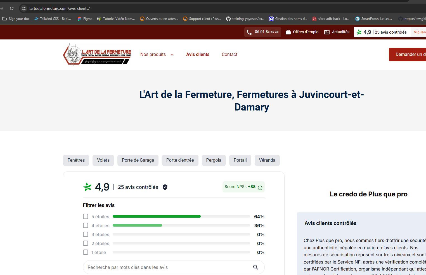Viewport: 426px width, 275px height.
Task: Open the sites-adh-back bookmark
Action: (x=331, y=19)
